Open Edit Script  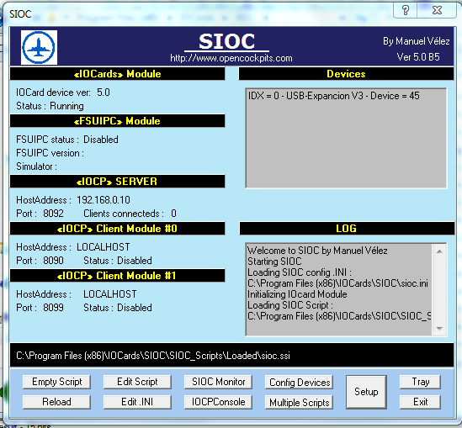[x=137, y=382]
